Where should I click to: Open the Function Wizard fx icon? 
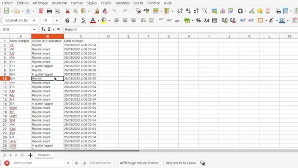point(43,29)
